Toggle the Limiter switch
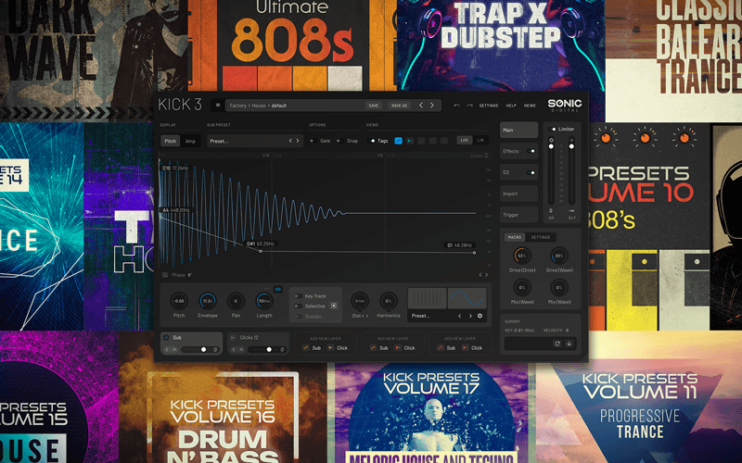The height and width of the screenshot is (463, 742). [552, 129]
